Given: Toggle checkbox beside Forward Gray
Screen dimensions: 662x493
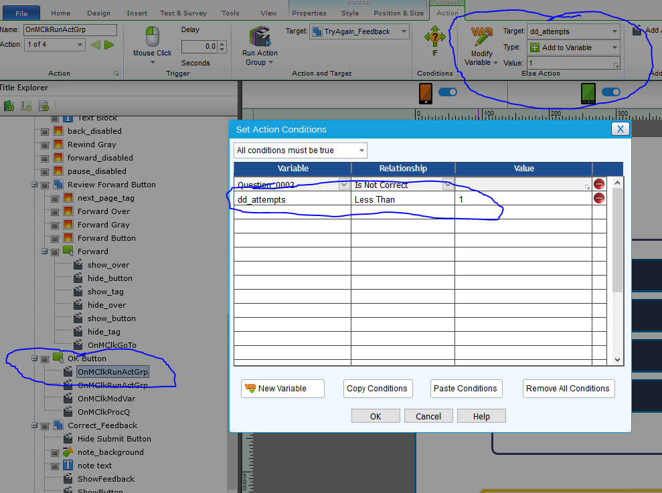Looking at the screenshot, I should pos(55,225).
